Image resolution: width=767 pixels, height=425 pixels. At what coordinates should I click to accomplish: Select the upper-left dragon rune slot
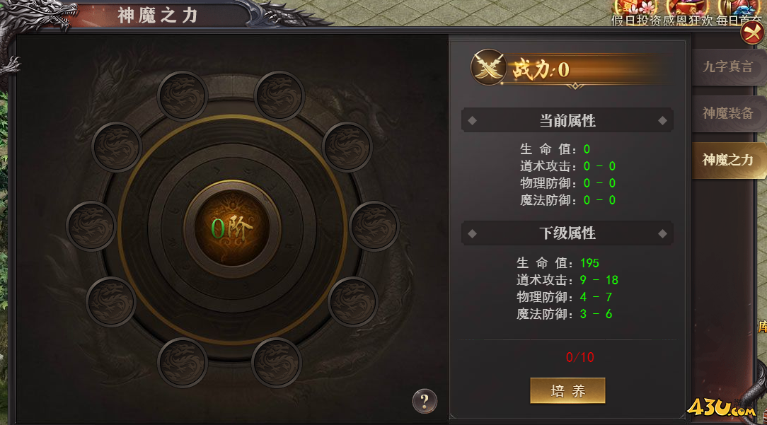[117, 146]
